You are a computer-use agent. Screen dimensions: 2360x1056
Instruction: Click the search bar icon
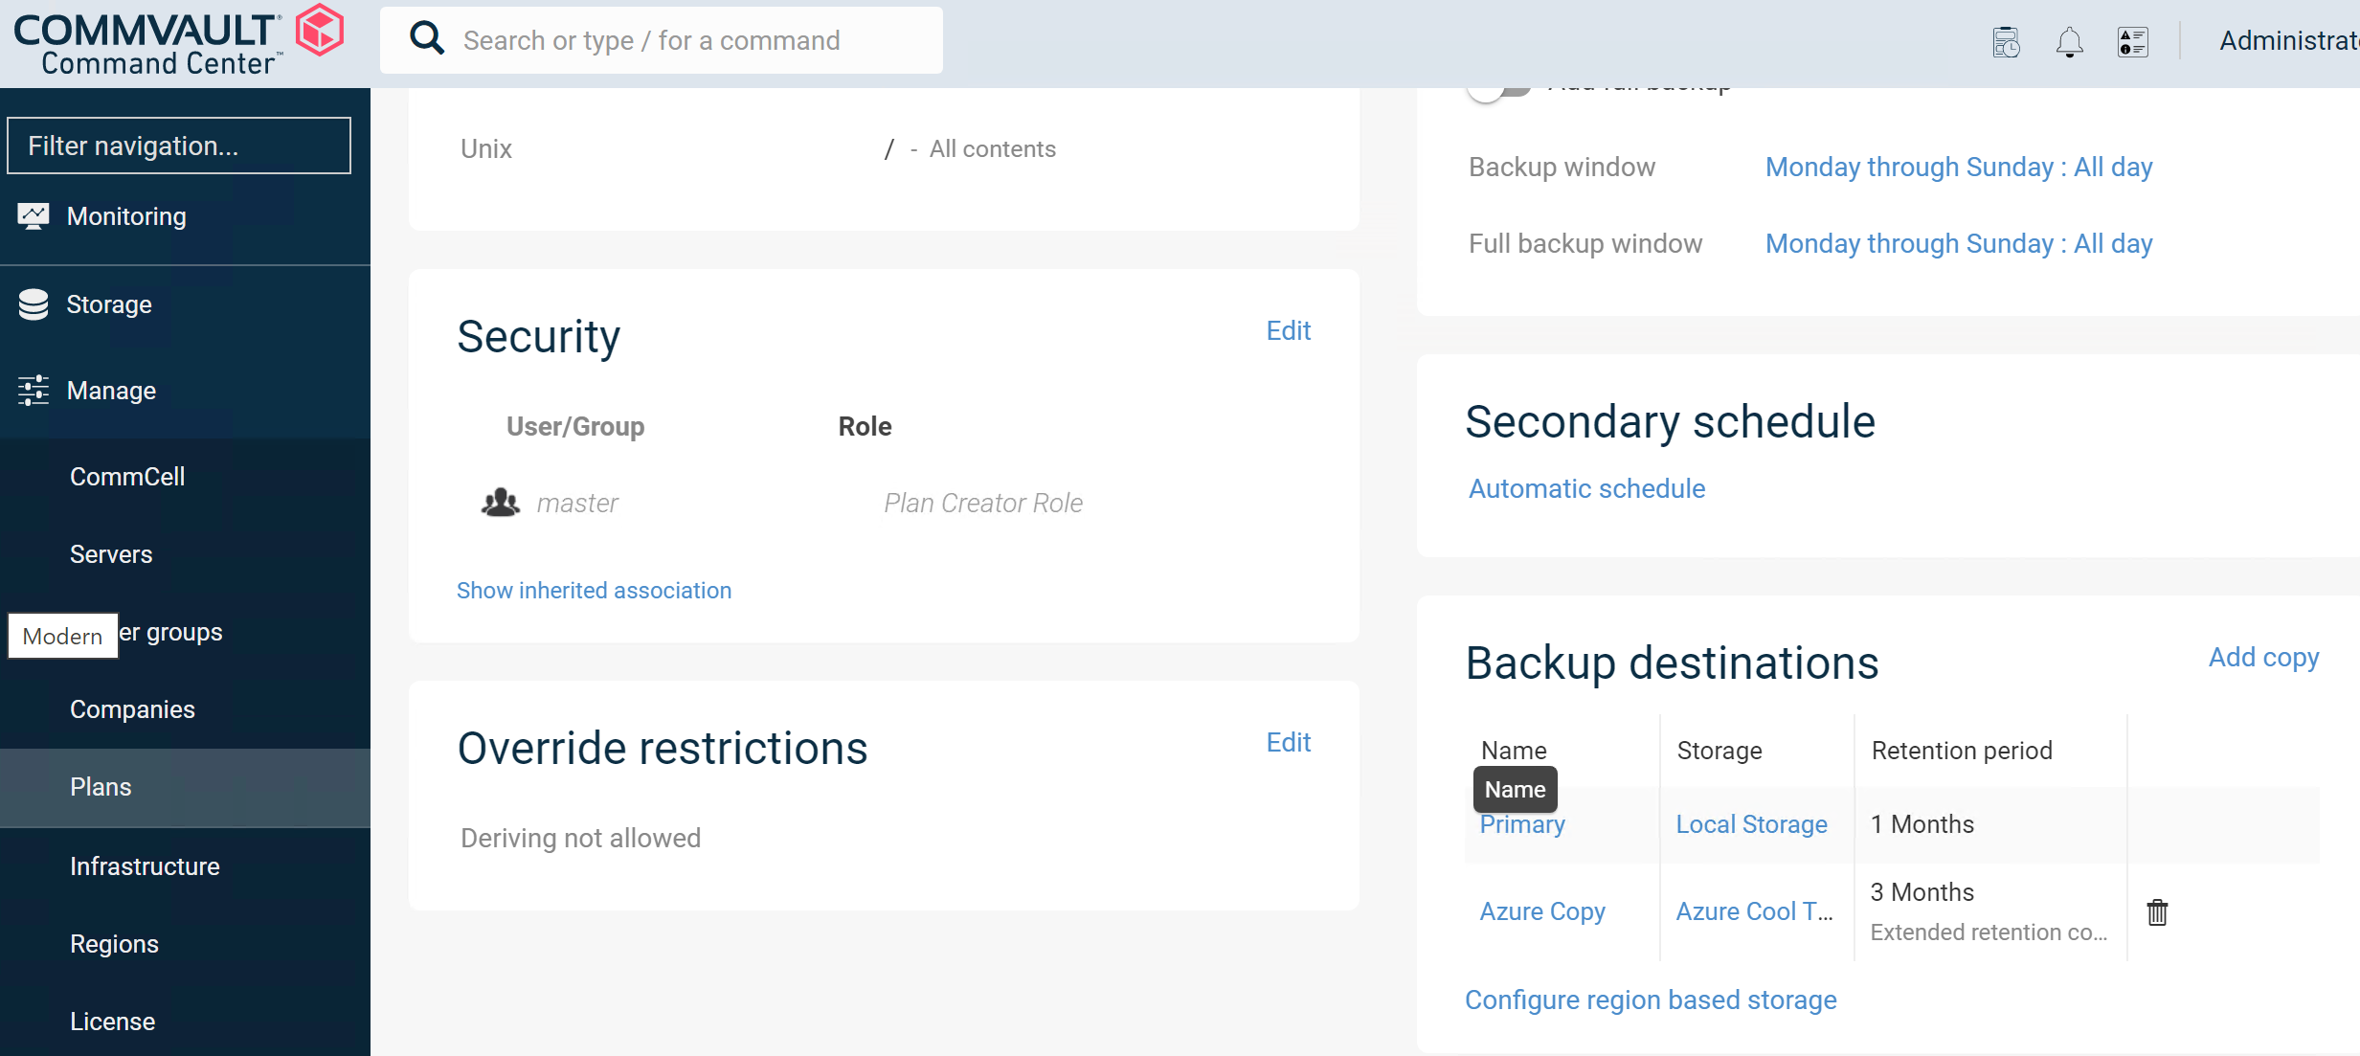[x=426, y=39]
